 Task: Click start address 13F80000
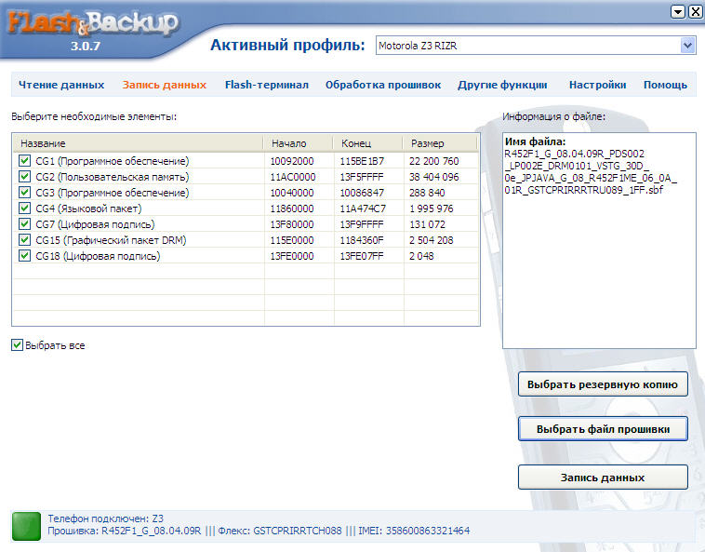click(x=292, y=224)
